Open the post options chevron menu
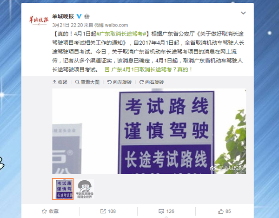279x218 pixels. coord(243,13)
